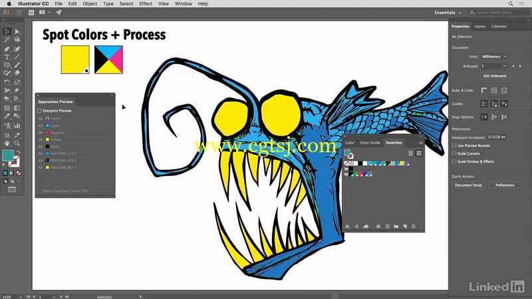532x299 pixels.
Task: Toggle visibility of PANTONE 313 C
Action: (41, 153)
